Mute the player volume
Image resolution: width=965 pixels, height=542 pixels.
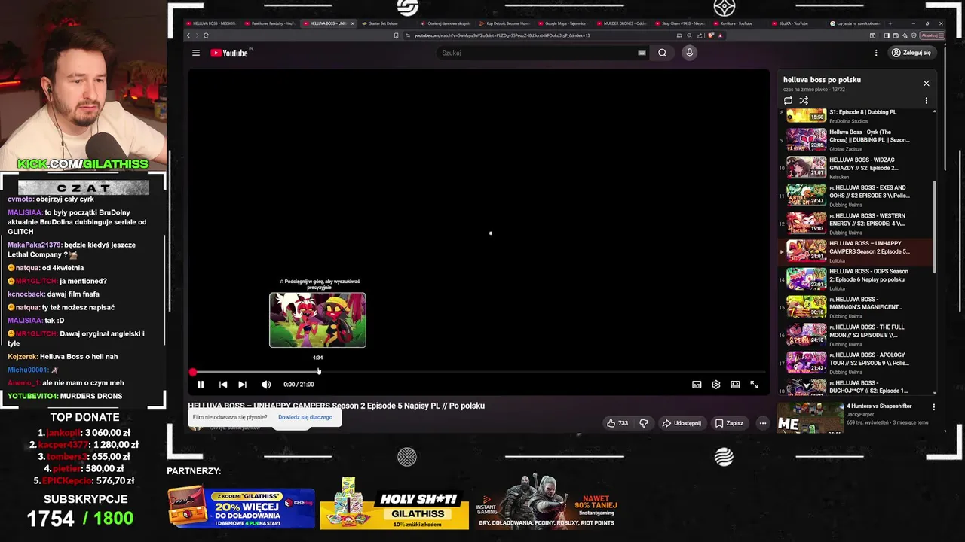266,385
